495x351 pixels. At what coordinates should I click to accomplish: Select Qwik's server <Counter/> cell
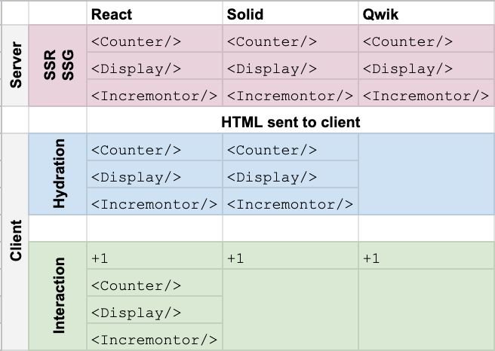(426, 42)
